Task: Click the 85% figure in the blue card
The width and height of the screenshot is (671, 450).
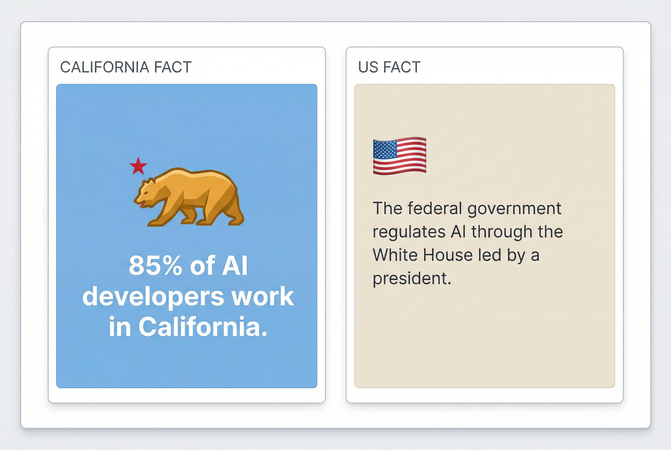Action: [155, 266]
